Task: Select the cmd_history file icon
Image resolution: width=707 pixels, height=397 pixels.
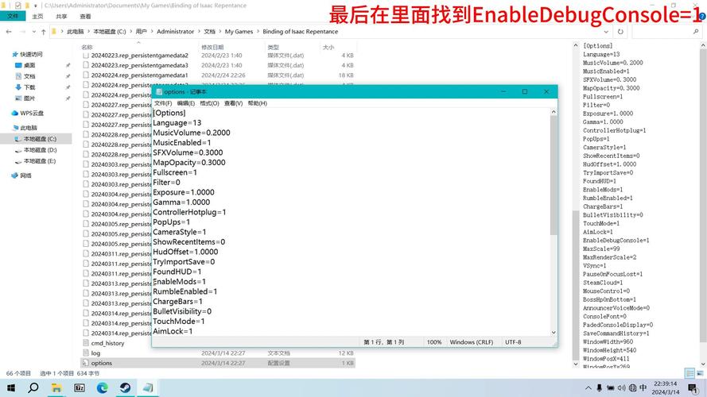Action: (86, 343)
